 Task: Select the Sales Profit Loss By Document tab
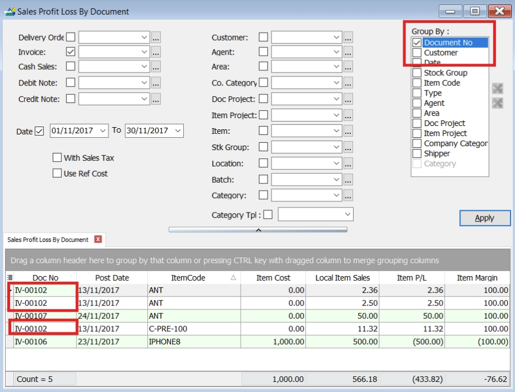click(x=48, y=240)
